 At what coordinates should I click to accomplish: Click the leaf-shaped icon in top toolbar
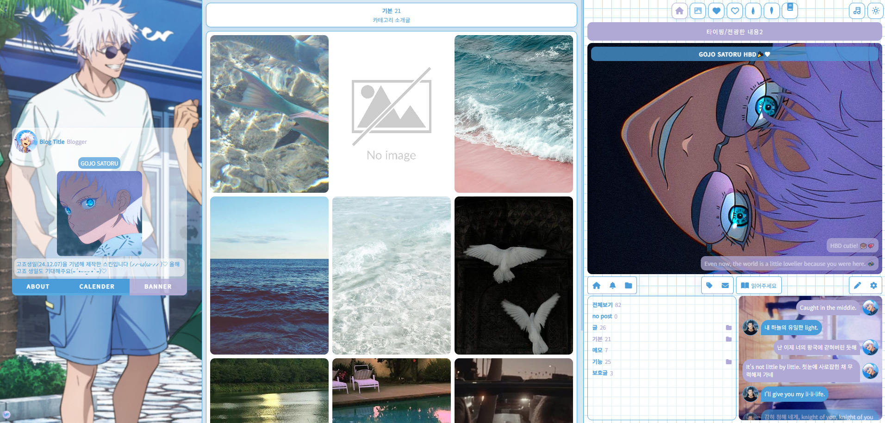pos(772,11)
